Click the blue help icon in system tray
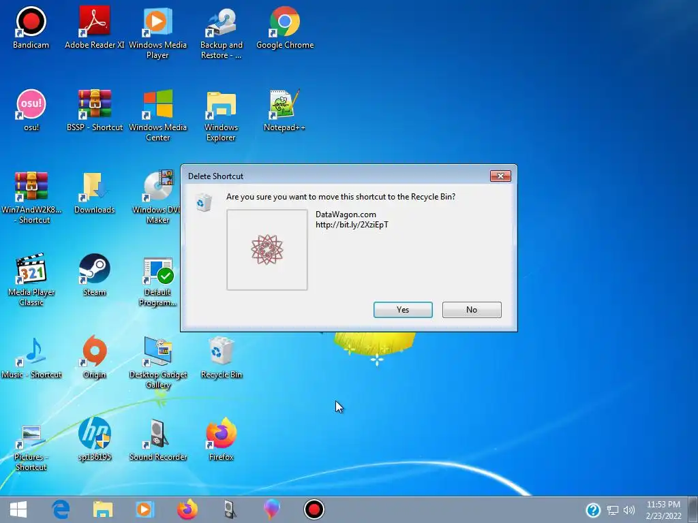 [x=593, y=510]
